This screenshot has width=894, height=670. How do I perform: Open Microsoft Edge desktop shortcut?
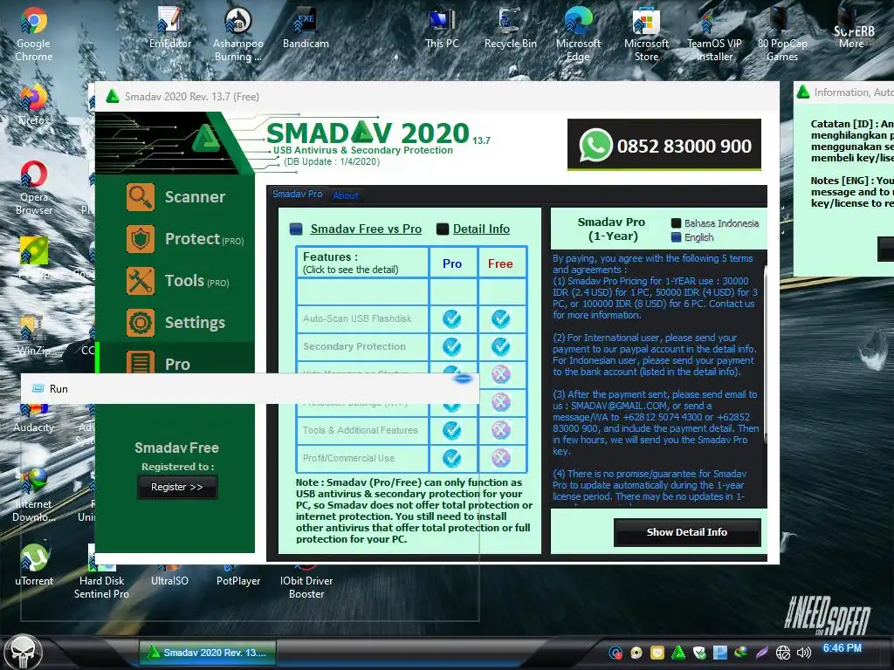[578, 34]
